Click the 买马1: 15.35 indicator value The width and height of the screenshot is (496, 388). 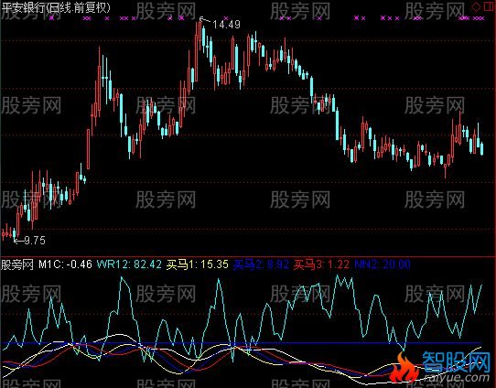[198, 264]
